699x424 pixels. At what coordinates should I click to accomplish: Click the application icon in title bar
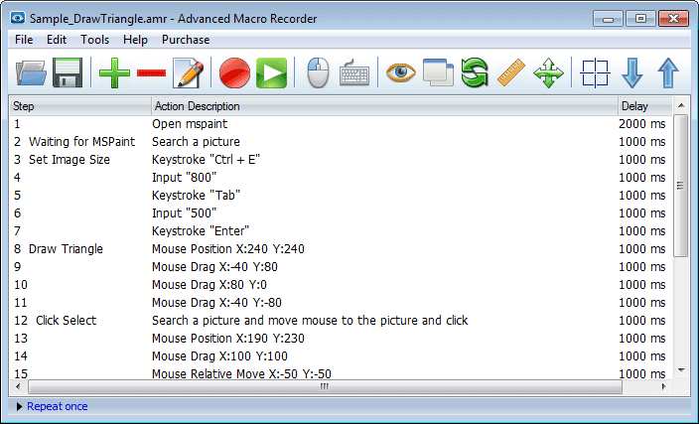tap(18, 18)
